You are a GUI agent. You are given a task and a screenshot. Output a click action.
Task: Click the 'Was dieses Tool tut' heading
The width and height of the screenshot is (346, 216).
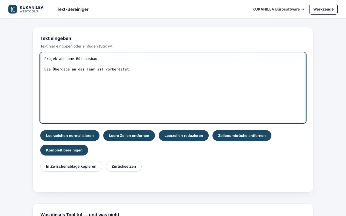80,214
